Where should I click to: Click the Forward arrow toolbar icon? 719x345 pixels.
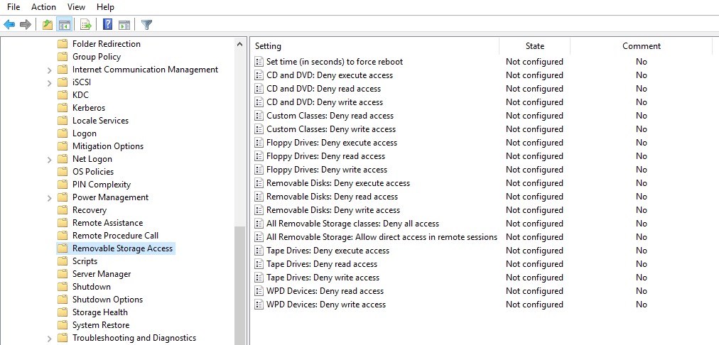[x=26, y=25]
